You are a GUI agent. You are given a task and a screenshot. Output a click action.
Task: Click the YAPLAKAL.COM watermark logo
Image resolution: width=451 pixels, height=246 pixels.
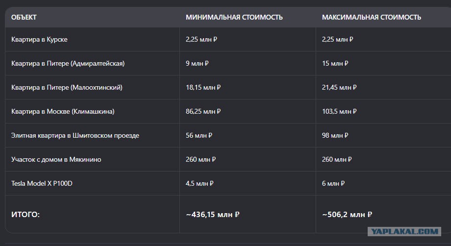404,231
